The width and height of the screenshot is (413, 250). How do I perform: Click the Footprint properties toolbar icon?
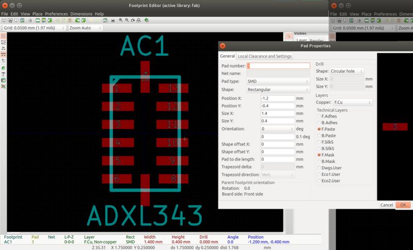coord(105,20)
